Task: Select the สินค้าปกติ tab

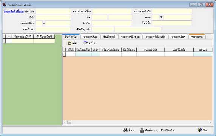Action: tap(109, 37)
